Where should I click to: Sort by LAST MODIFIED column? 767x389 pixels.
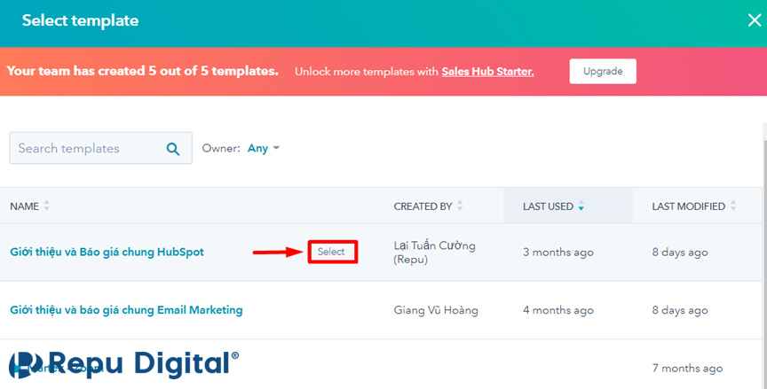click(x=693, y=206)
